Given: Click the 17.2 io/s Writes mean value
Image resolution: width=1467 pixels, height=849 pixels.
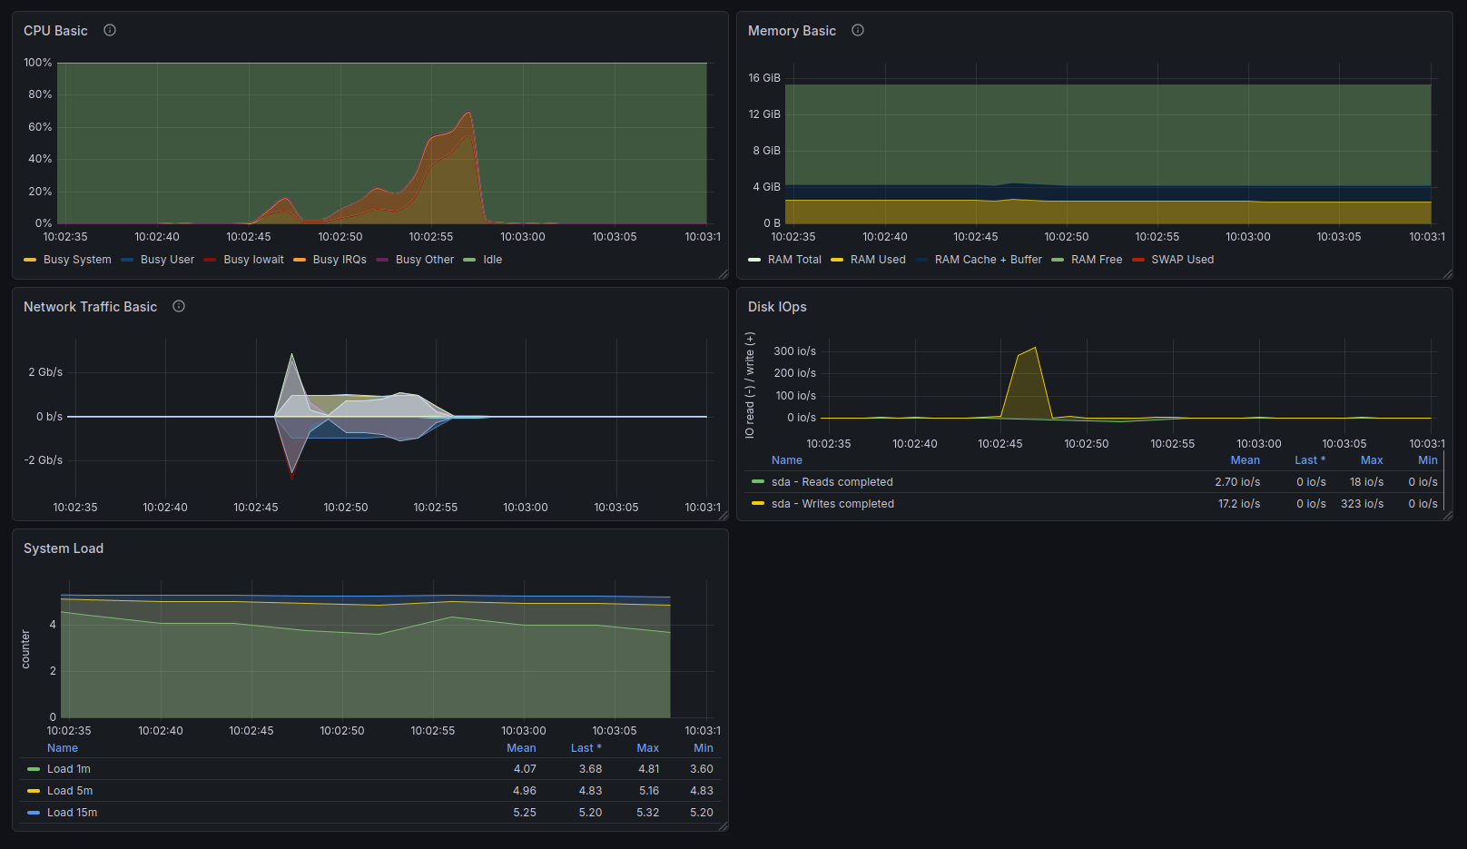Looking at the screenshot, I should pos(1239,504).
